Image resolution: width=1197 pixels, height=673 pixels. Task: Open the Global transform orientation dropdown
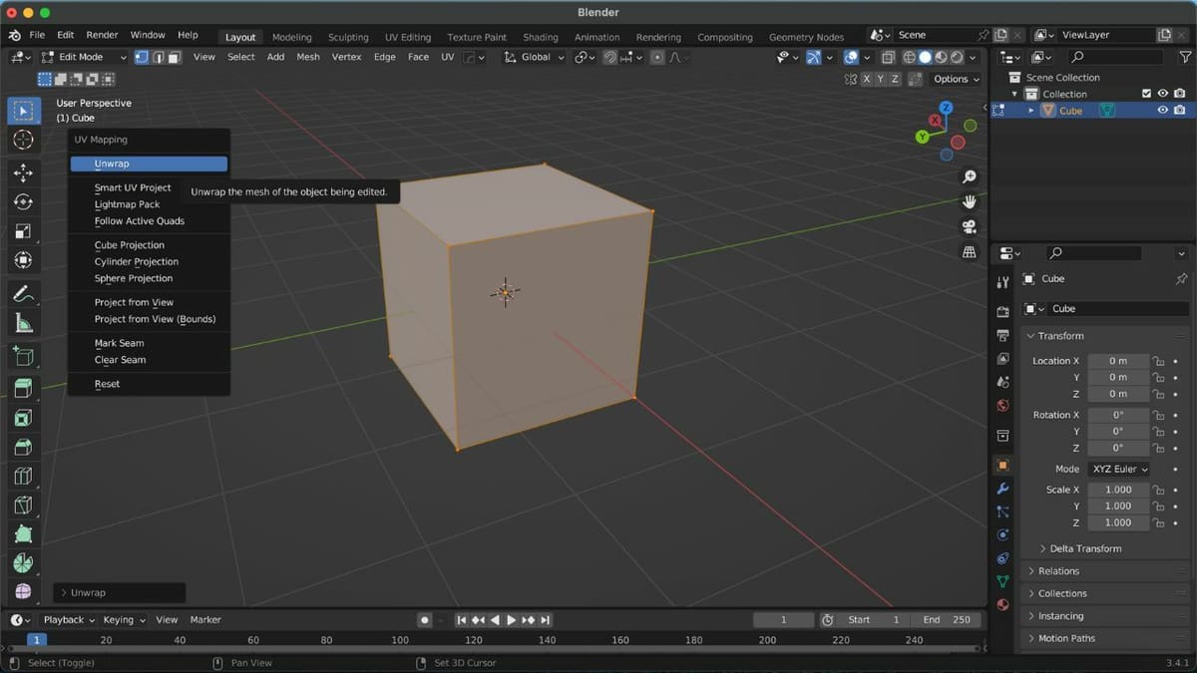point(535,57)
